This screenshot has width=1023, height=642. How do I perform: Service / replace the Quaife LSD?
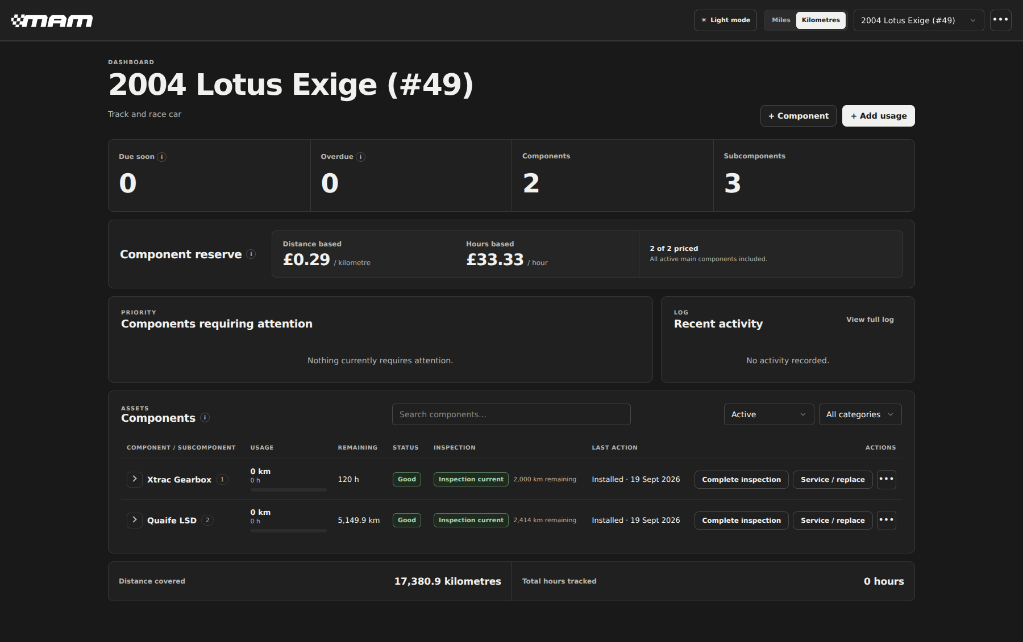pos(833,521)
